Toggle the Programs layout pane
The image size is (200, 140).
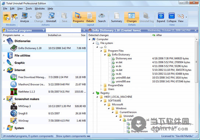click(x=78, y=18)
